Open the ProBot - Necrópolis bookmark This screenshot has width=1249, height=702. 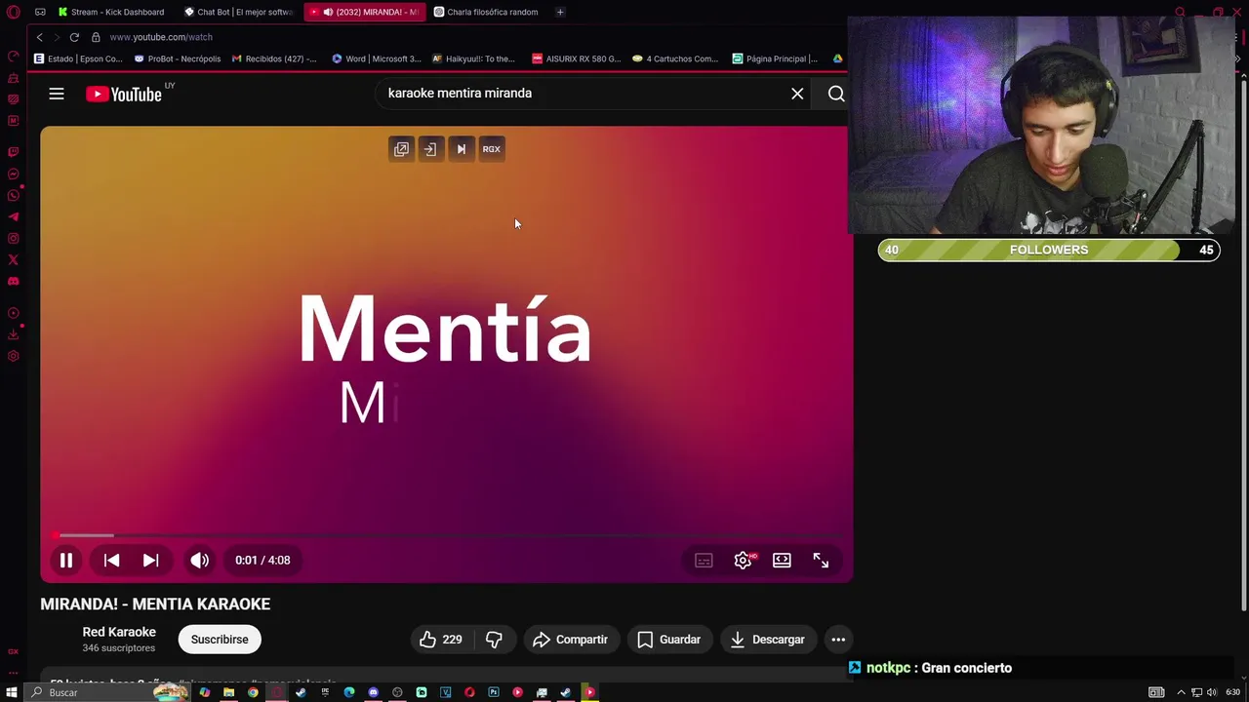pyautogui.click(x=178, y=58)
